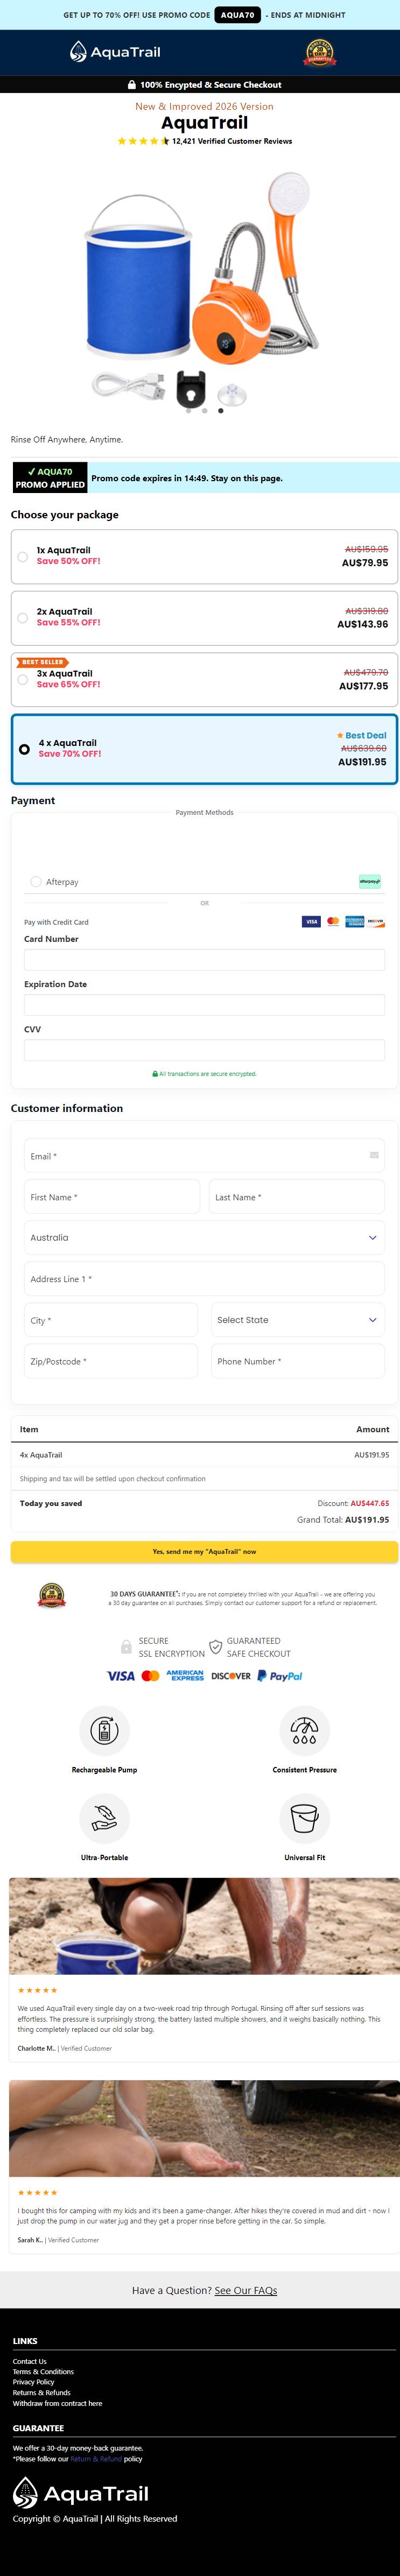
Task: Click the Universal Fit bucket icon
Action: click(x=304, y=1817)
